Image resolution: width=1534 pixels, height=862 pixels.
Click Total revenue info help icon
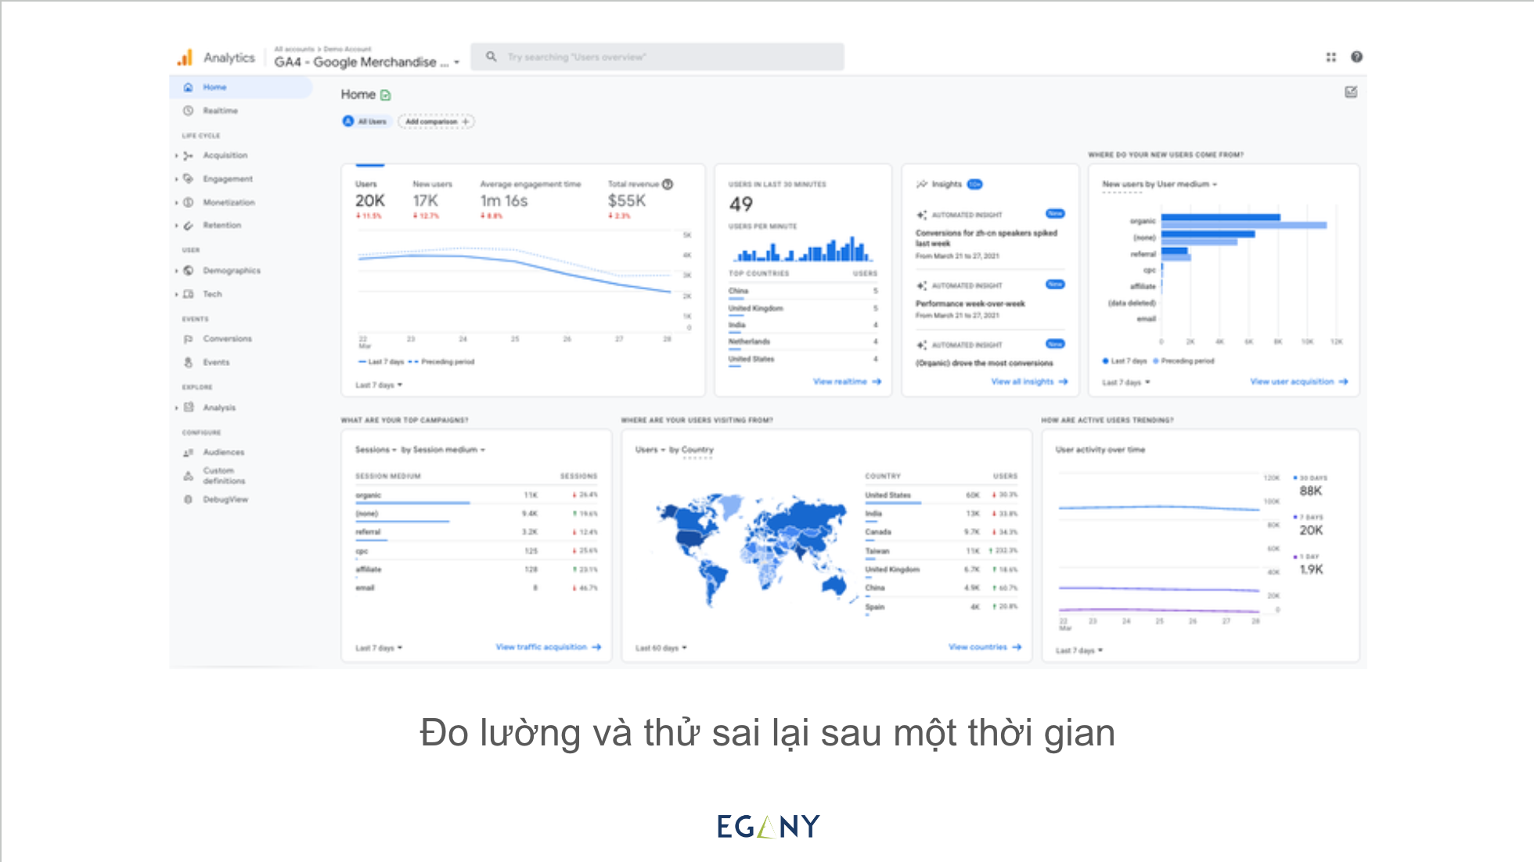click(668, 185)
